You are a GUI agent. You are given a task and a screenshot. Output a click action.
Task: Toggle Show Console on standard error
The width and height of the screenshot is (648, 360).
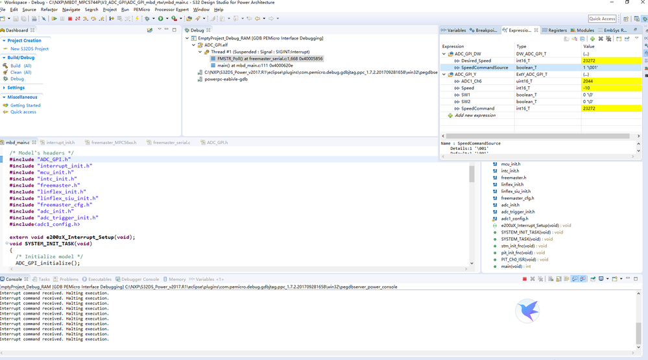tap(582, 279)
